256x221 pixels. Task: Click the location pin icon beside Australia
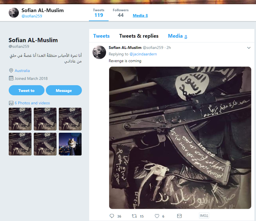[x=11, y=71]
